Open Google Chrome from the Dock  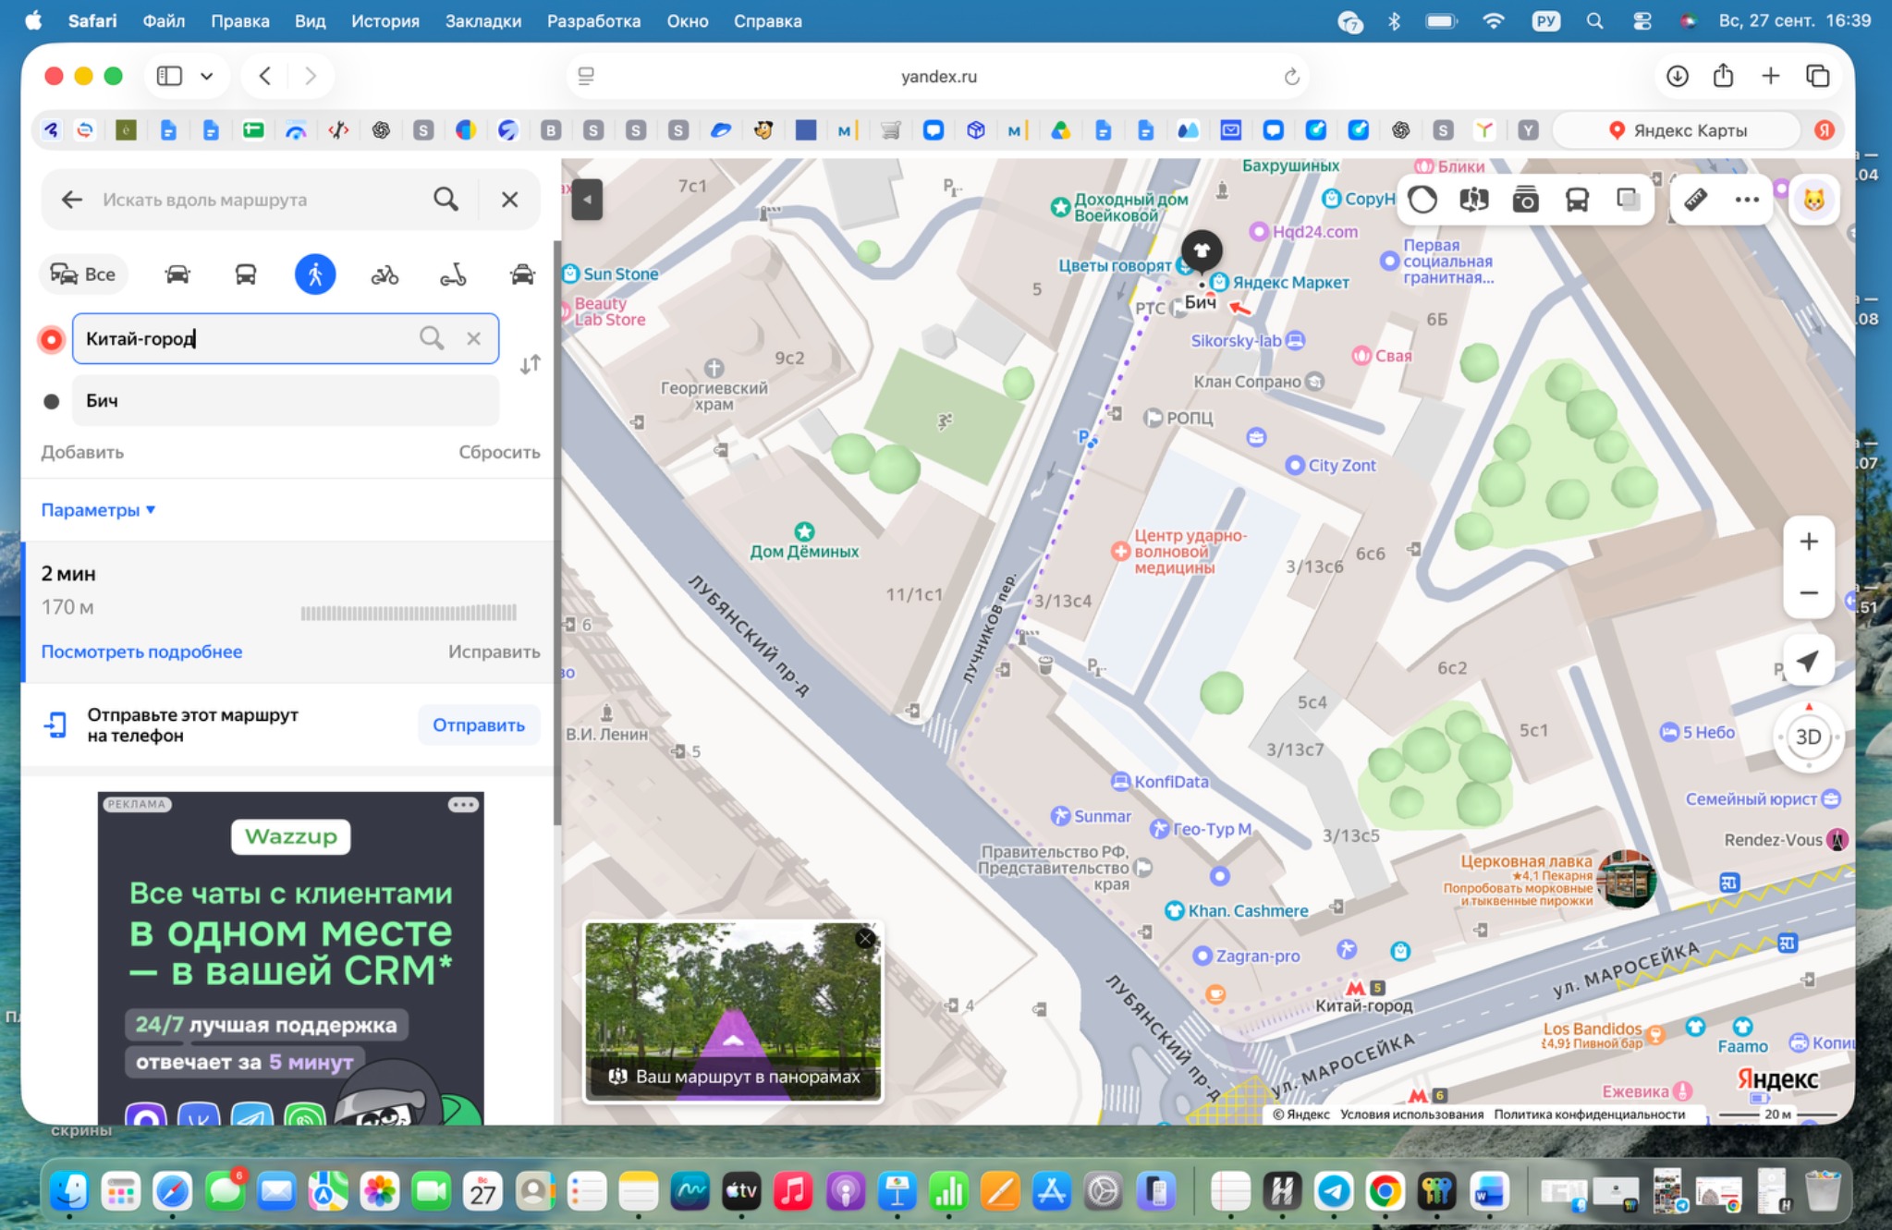point(1385,1191)
